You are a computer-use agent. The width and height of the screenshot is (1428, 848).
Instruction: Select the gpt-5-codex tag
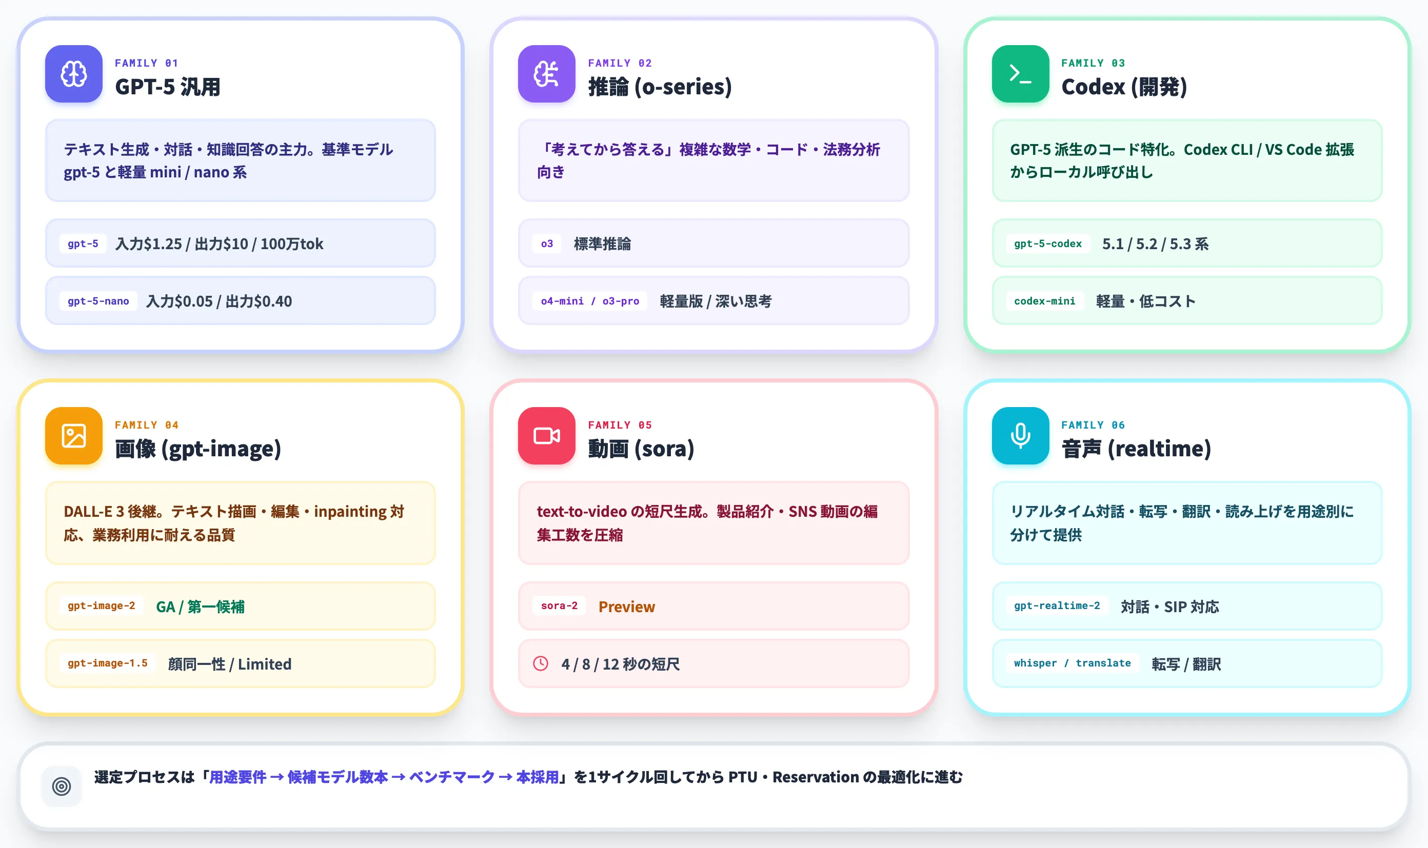(1048, 244)
